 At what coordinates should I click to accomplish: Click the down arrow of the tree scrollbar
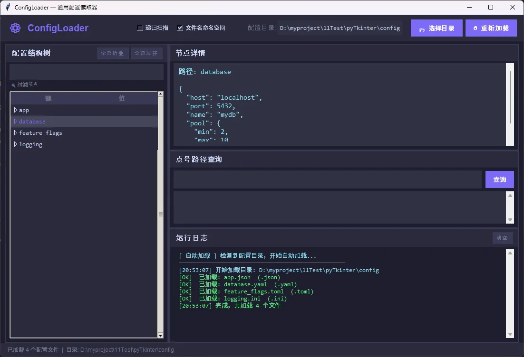160,335
